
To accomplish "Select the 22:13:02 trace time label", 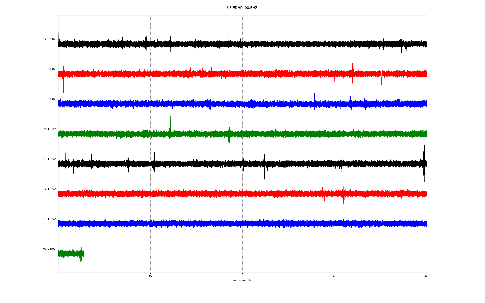I will click(49, 189).
